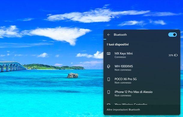Connect to WH-1000XM5 headphones
Image resolution: width=183 pixels, height=117 pixels.
tap(142, 68)
